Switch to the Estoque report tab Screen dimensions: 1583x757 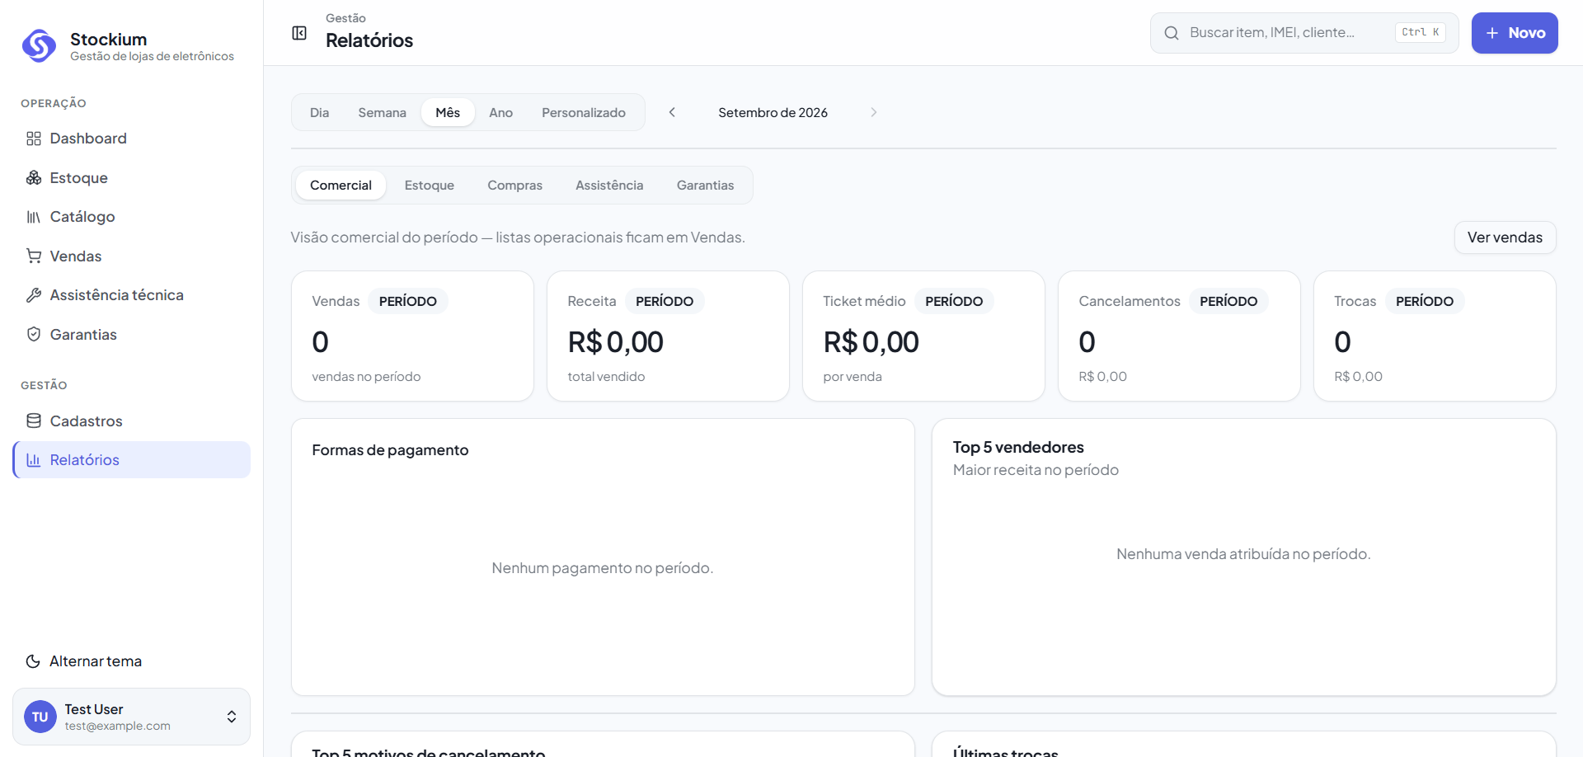point(429,186)
